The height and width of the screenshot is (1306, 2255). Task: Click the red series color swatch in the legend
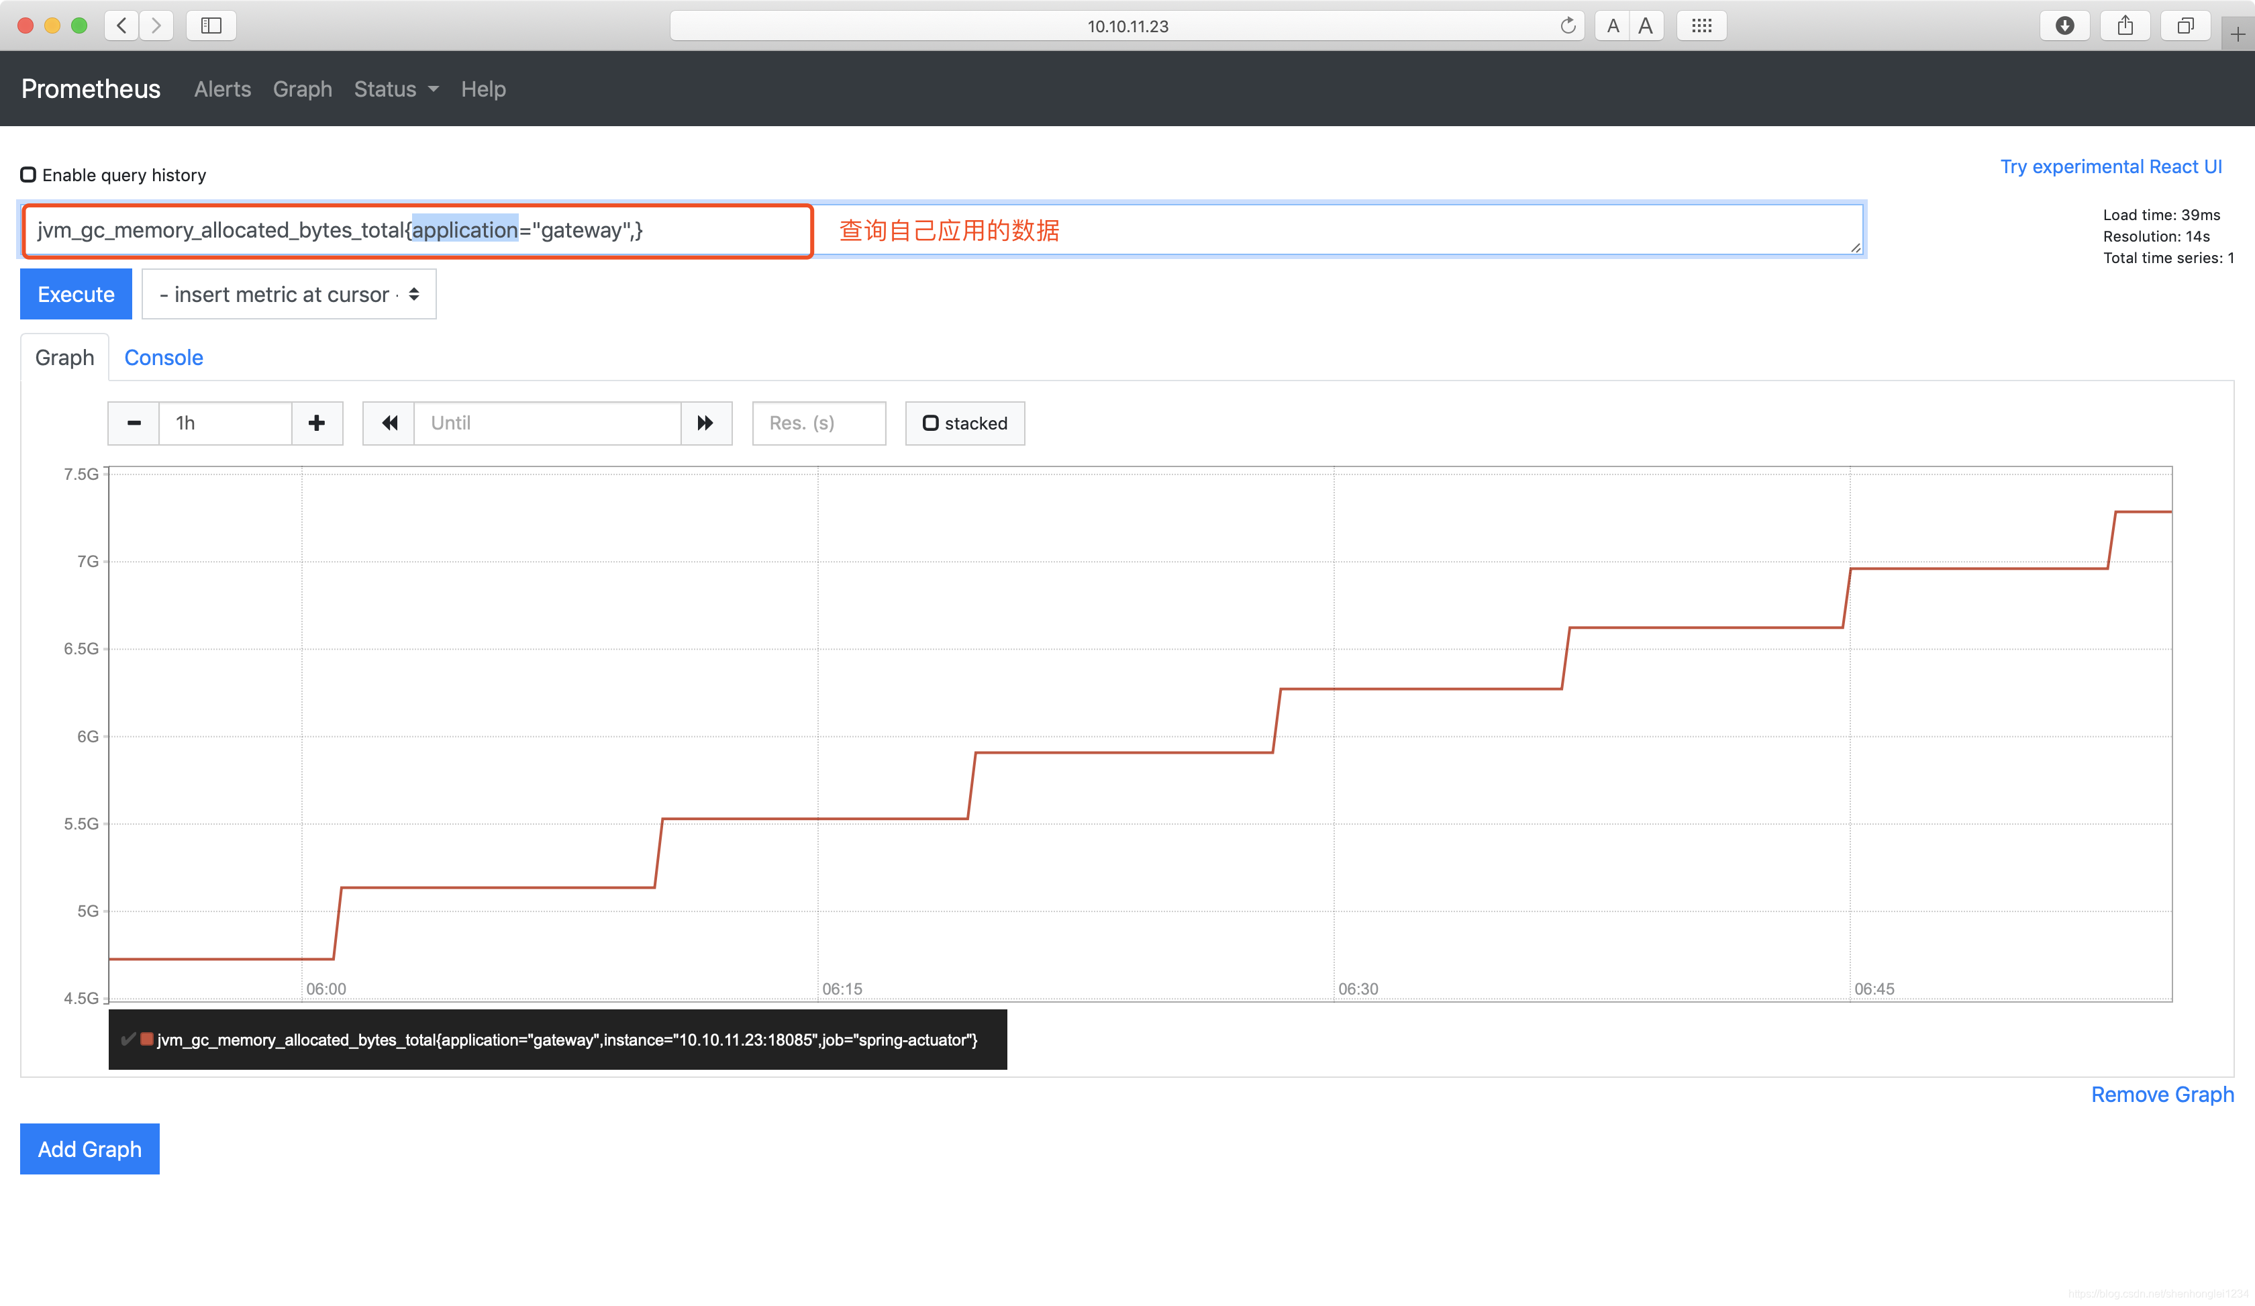click(147, 1038)
